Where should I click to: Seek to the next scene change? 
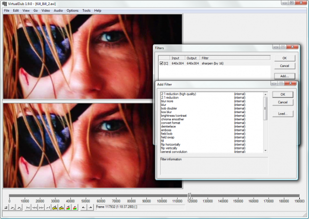click(75, 207)
